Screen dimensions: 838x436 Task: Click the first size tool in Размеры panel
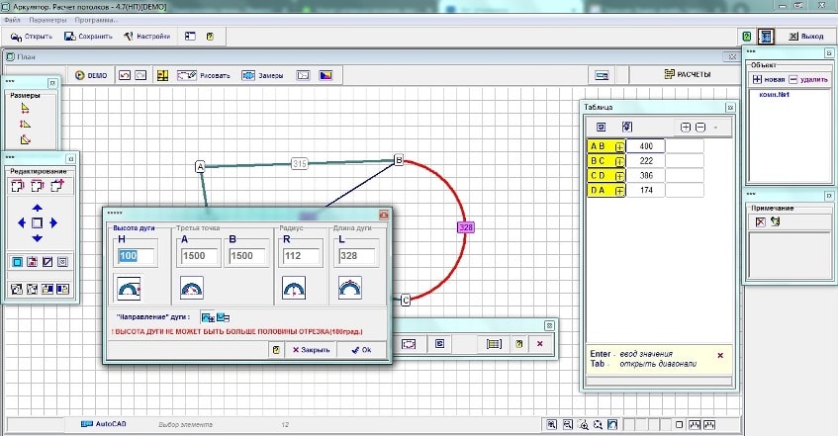pyautogui.click(x=26, y=110)
